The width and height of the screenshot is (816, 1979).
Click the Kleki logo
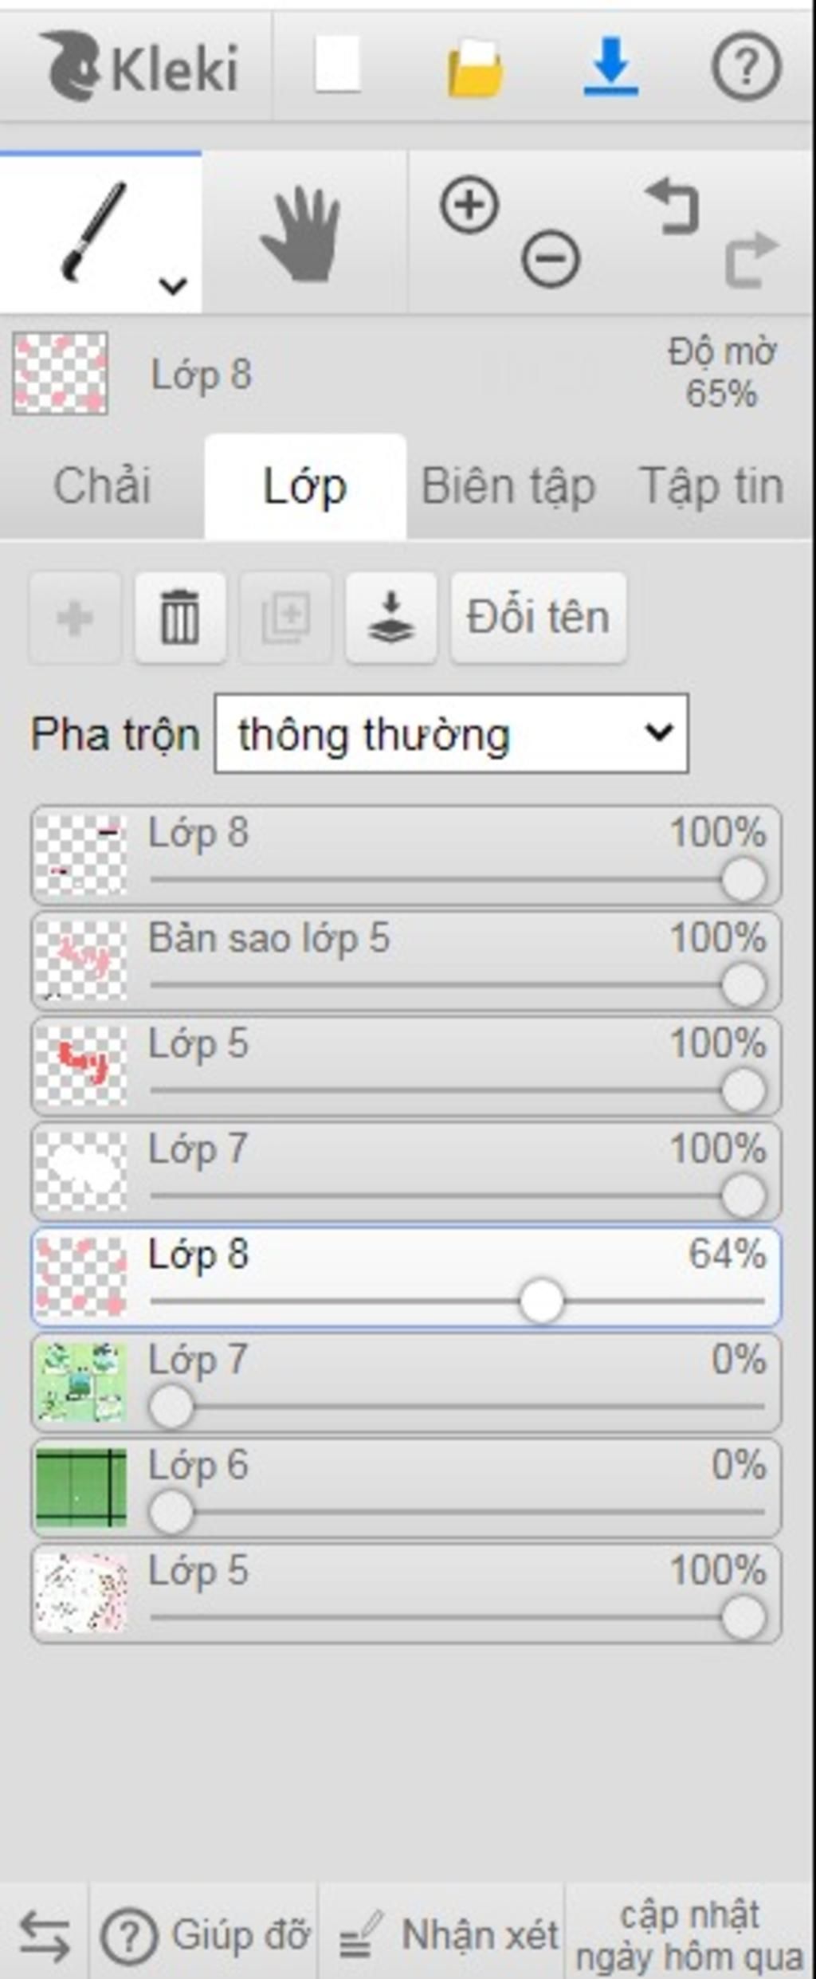(140, 66)
